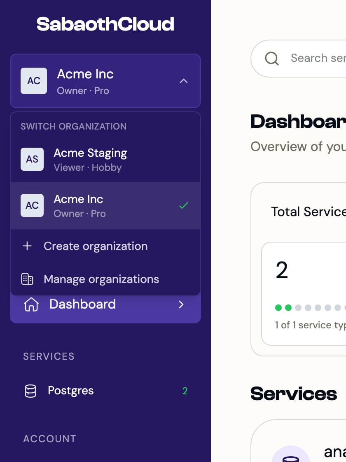Click the green service status dots
Image resolution: width=346 pixels, height=462 pixels.
coord(283,308)
